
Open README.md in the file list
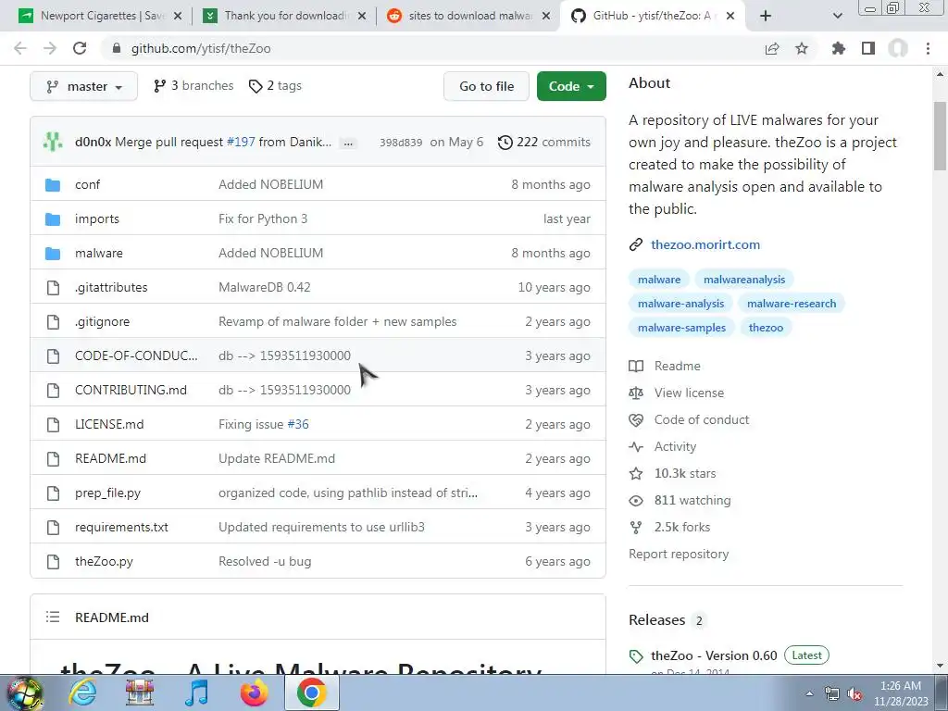click(111, 458)
